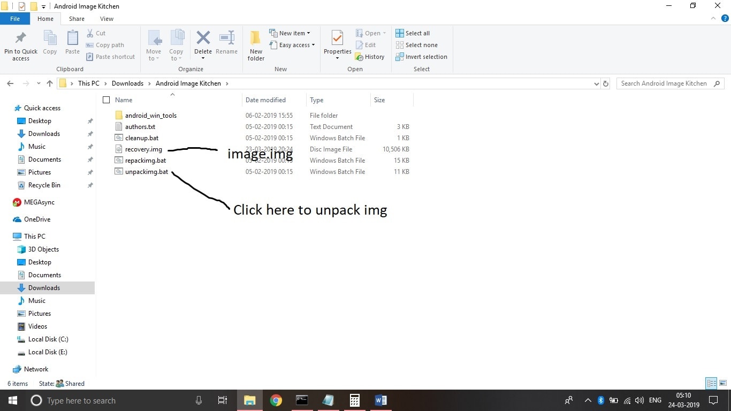Viewport: 731px width, 411px height.
Task: Open the History ribbon option
Action: click(370, 57)
